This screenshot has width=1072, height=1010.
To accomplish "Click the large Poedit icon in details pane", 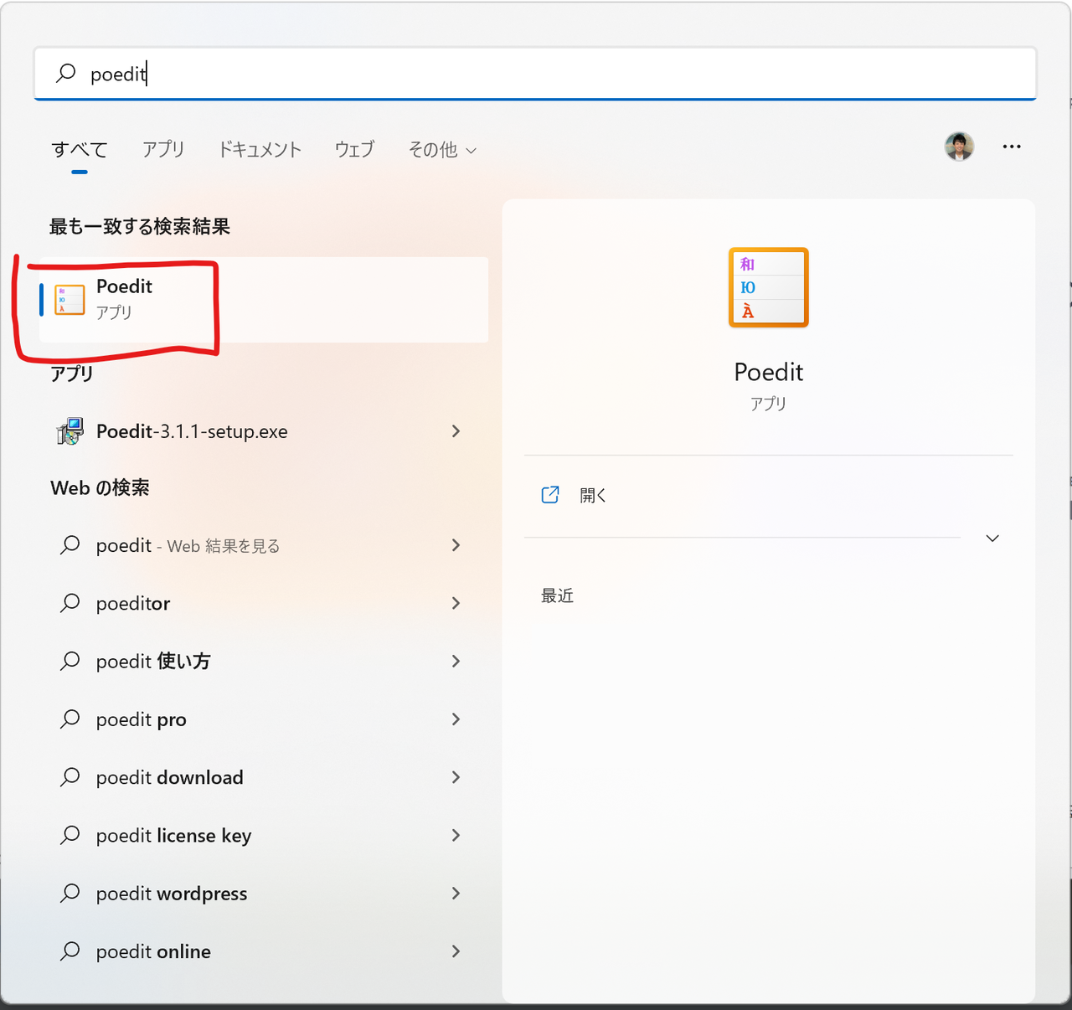I will (x=768, y=287).
